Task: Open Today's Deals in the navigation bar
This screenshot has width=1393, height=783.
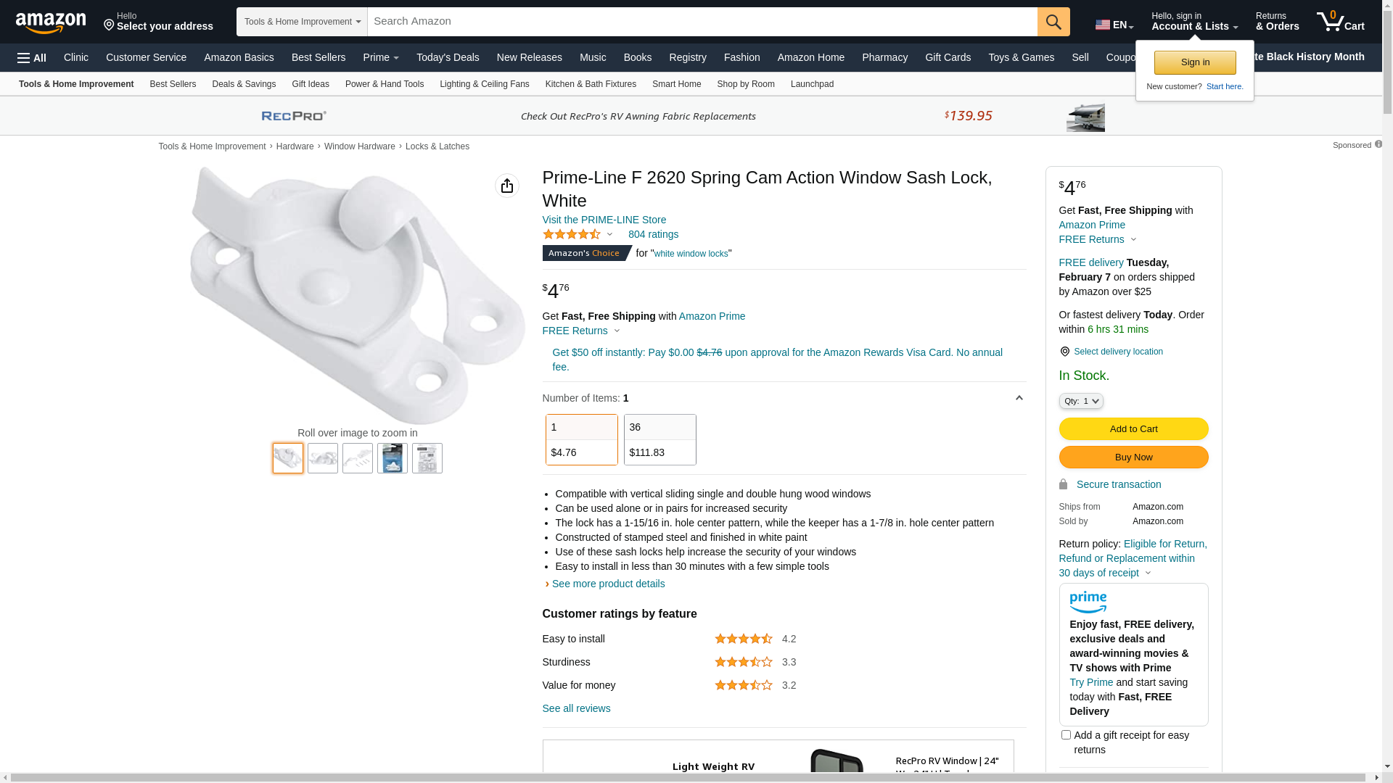Action: click(x=448, y=57)
